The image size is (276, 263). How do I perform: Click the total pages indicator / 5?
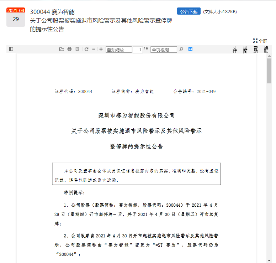point(146,49)
